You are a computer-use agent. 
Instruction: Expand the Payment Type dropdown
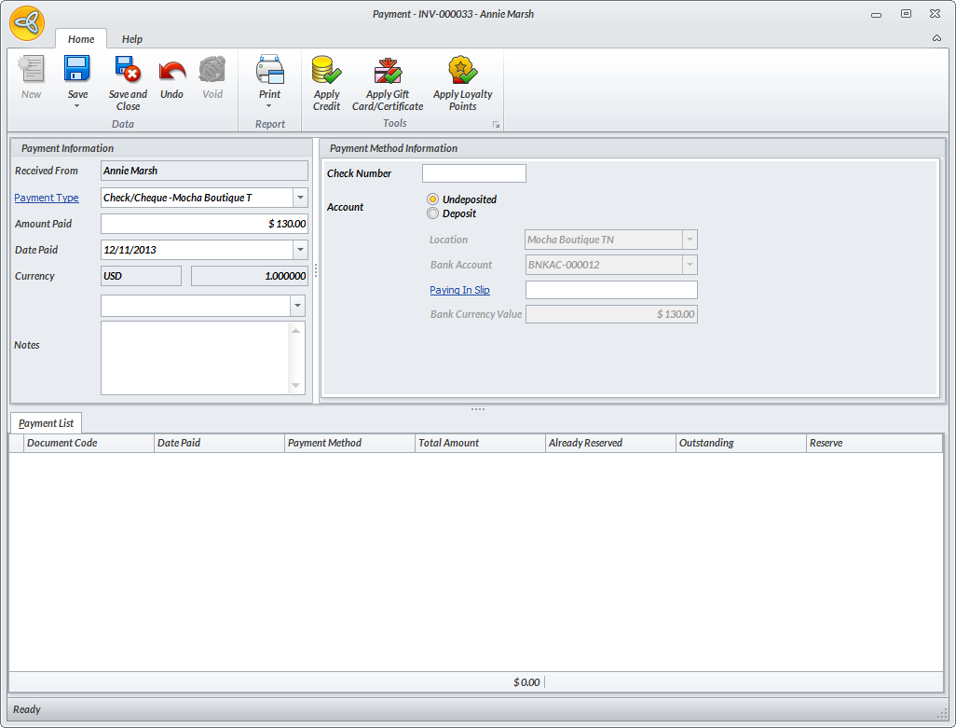299,198
